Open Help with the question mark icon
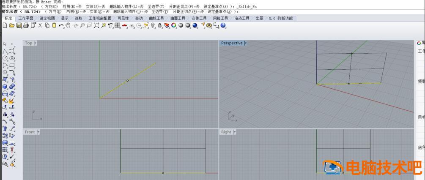Viewport: 425px width, 180px height. click(223, 25)
